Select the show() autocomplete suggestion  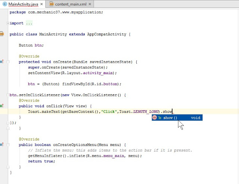[x=177, y=118]
